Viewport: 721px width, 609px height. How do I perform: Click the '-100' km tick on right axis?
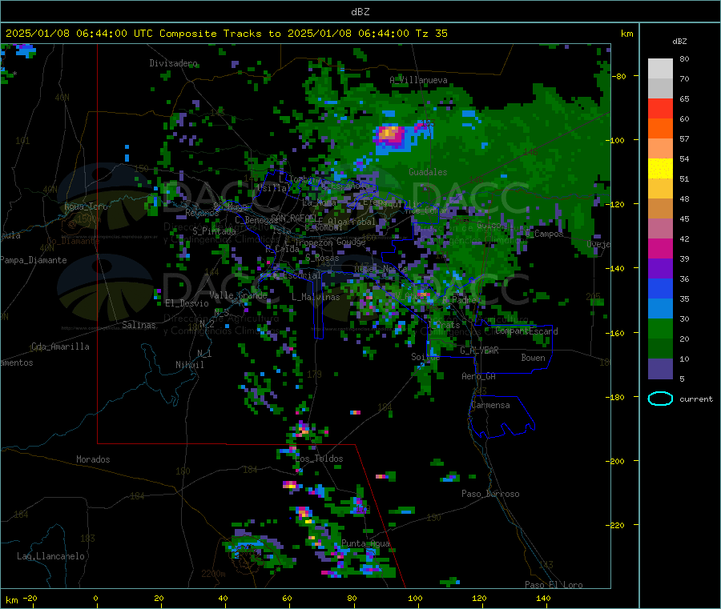(617, 140)
